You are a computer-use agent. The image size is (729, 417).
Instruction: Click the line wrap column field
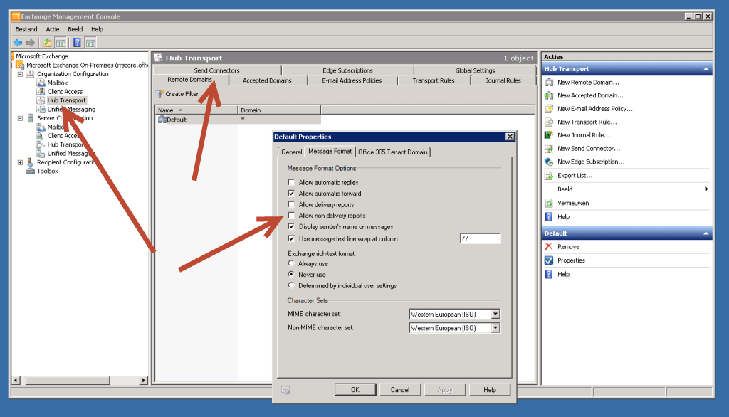(x=480, y=238)
